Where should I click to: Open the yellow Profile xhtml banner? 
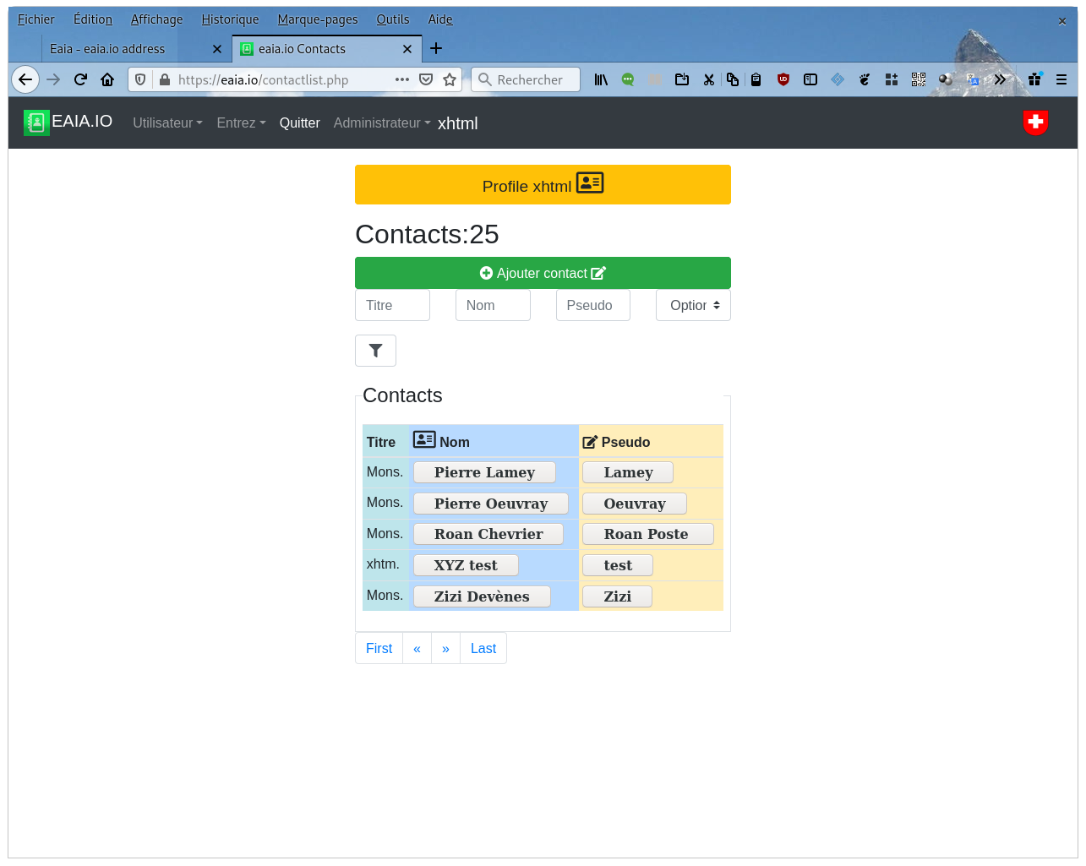tap(543, 185)
